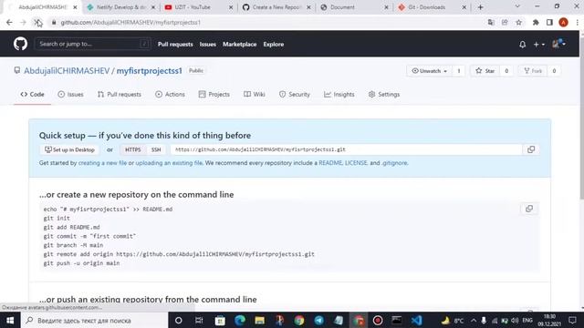This screenshot has height=328, width=584.
Task: Bookmark this page with star icon
Action: click(518, 22)
